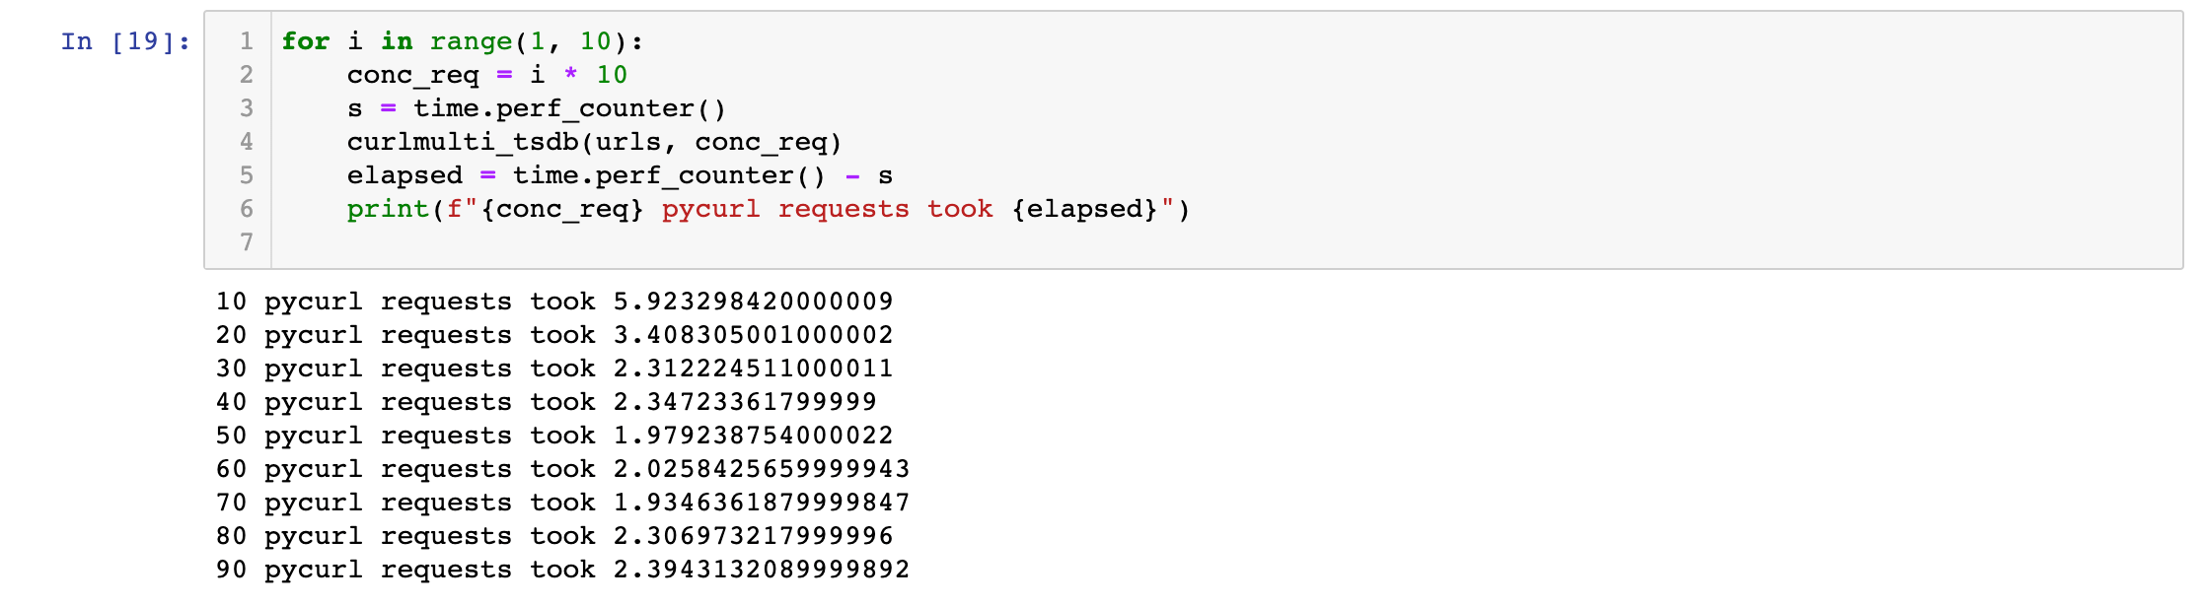
Task: Click the '{elapsed}' placeholder in the f-string
Action: 1084,209
